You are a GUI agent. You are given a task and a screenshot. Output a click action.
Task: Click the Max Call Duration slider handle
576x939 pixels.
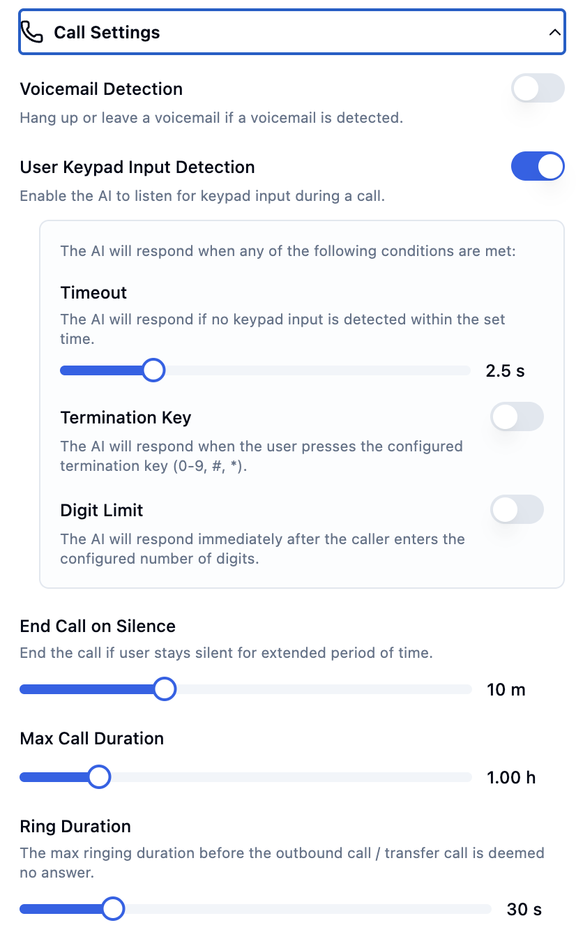[99, 776]
